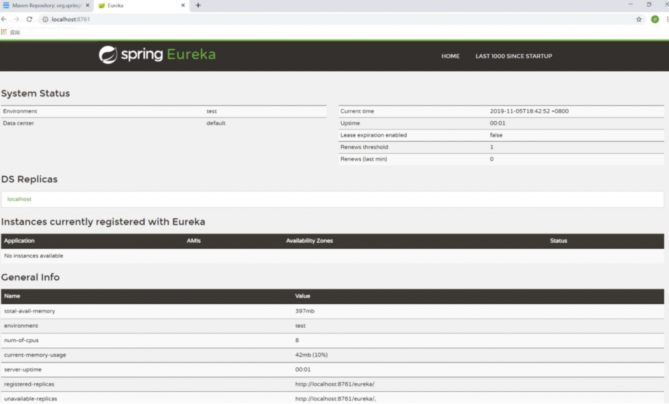Click the Availability Zones column header
The width and height of the screenshot is (669, 404).
(x=309, y=241)
